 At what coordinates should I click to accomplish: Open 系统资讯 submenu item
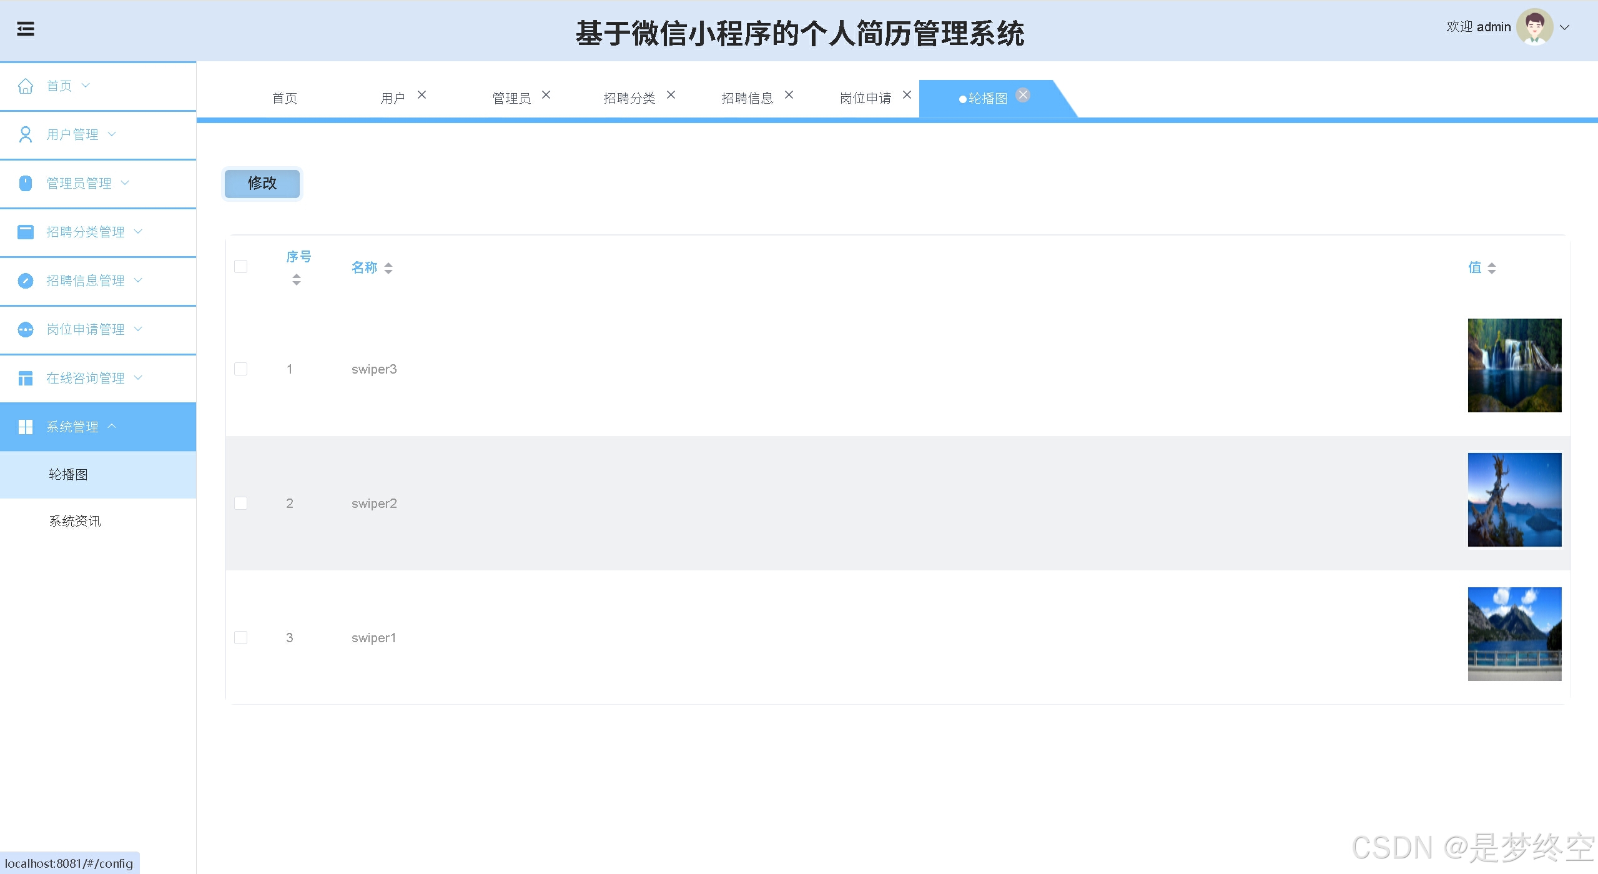click(x=75, y=521)
